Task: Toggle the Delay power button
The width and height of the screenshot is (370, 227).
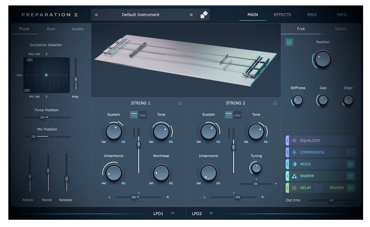Action: pyautogui.click(x=318, y=188)
